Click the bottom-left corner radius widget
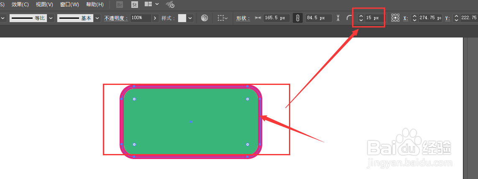The height and width of the screenshot is (179, 478). click(x=134, y=144)
